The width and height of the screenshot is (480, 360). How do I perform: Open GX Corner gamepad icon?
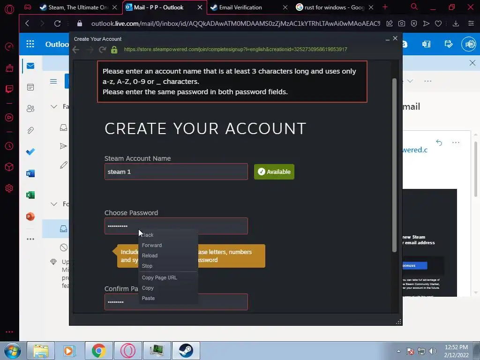(x=28, y=7)
